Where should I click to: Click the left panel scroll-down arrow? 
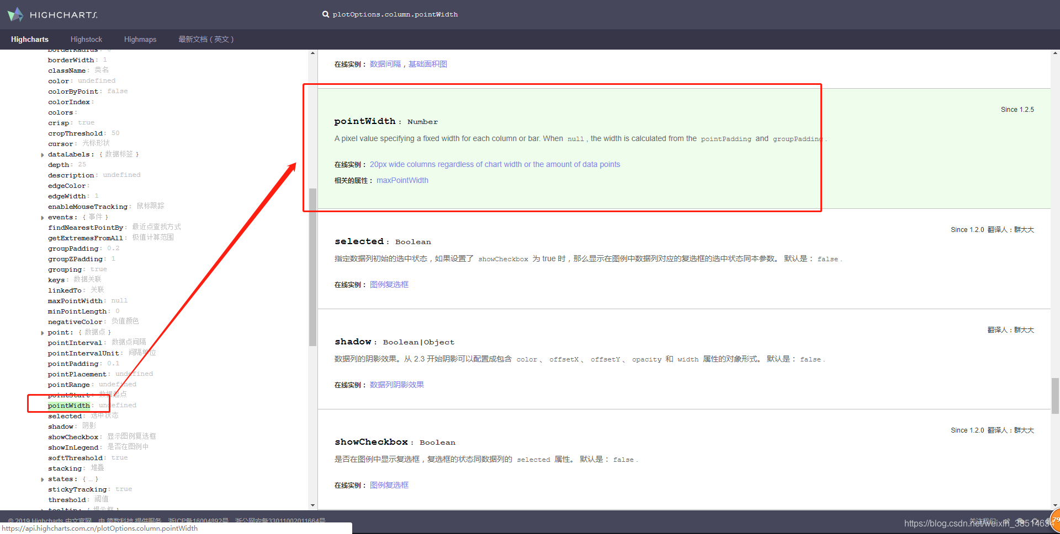coord(312,505)
